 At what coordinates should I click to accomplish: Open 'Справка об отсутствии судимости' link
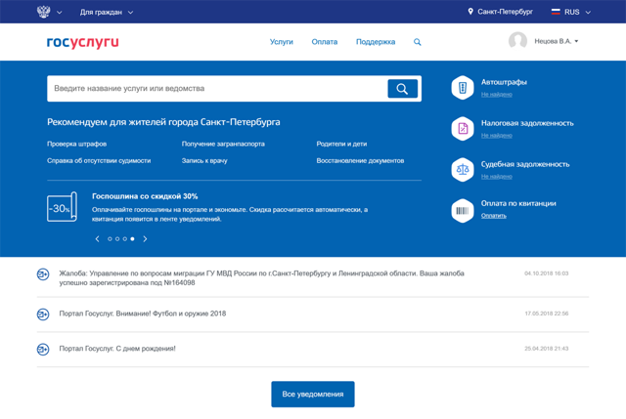pos(99,160)
